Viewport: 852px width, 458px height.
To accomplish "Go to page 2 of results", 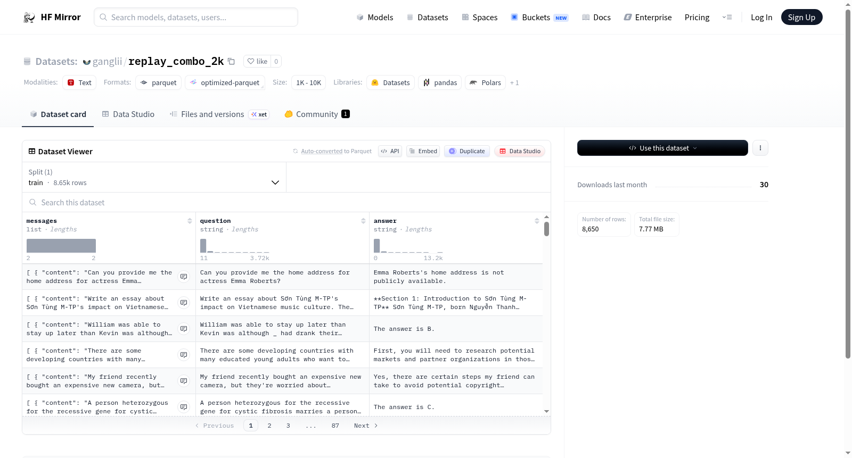I will pos(269,426).
